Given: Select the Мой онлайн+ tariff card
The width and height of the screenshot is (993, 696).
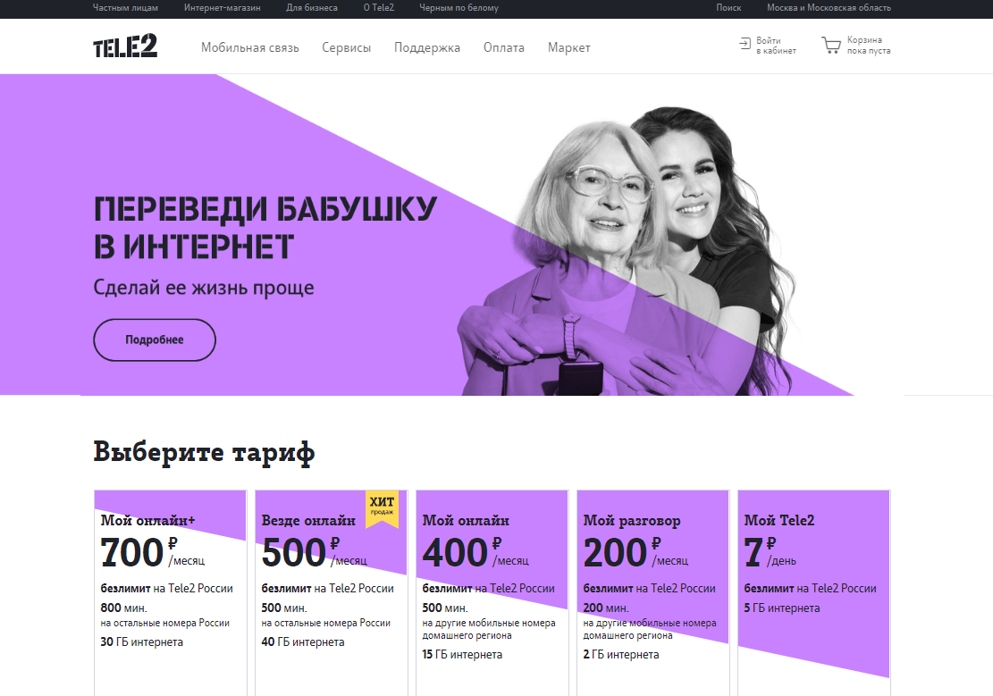Looking at the screenshot, I should 171,592.
